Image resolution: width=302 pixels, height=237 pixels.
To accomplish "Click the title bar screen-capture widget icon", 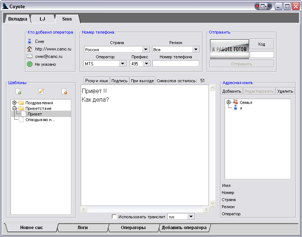I will pyautogui.click(x=264, y=6).
